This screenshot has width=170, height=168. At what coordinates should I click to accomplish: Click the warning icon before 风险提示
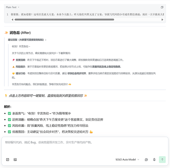(x=13, y=67)
